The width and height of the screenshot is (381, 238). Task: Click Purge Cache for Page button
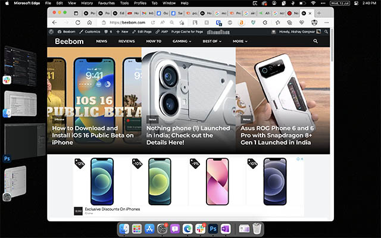tap(179, 31)
